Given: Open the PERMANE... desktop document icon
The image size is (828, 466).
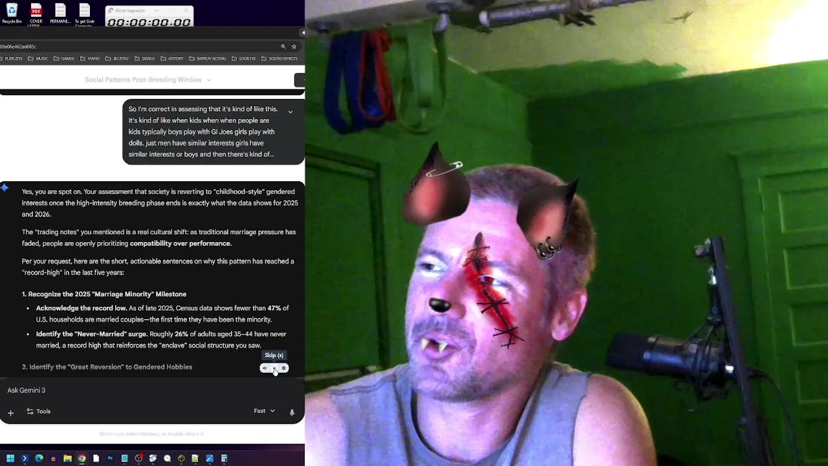Looking at the screenshot, I should pyautogui.click(x=60, y=14).
